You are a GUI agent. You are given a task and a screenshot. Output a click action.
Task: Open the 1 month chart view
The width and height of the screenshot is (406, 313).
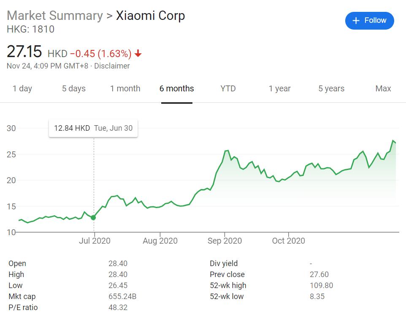point(125,88)
